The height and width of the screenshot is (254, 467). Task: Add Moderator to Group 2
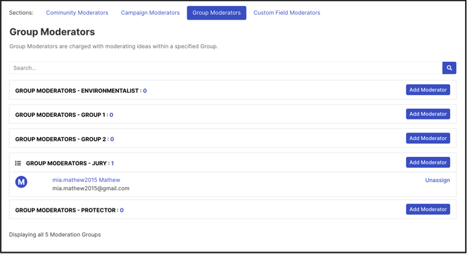(x=428, y=139)
